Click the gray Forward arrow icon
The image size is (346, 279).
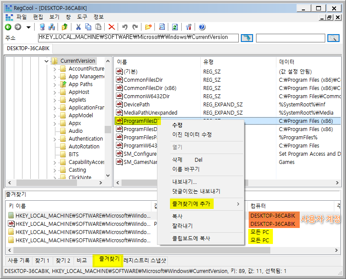tap(18, 27)
